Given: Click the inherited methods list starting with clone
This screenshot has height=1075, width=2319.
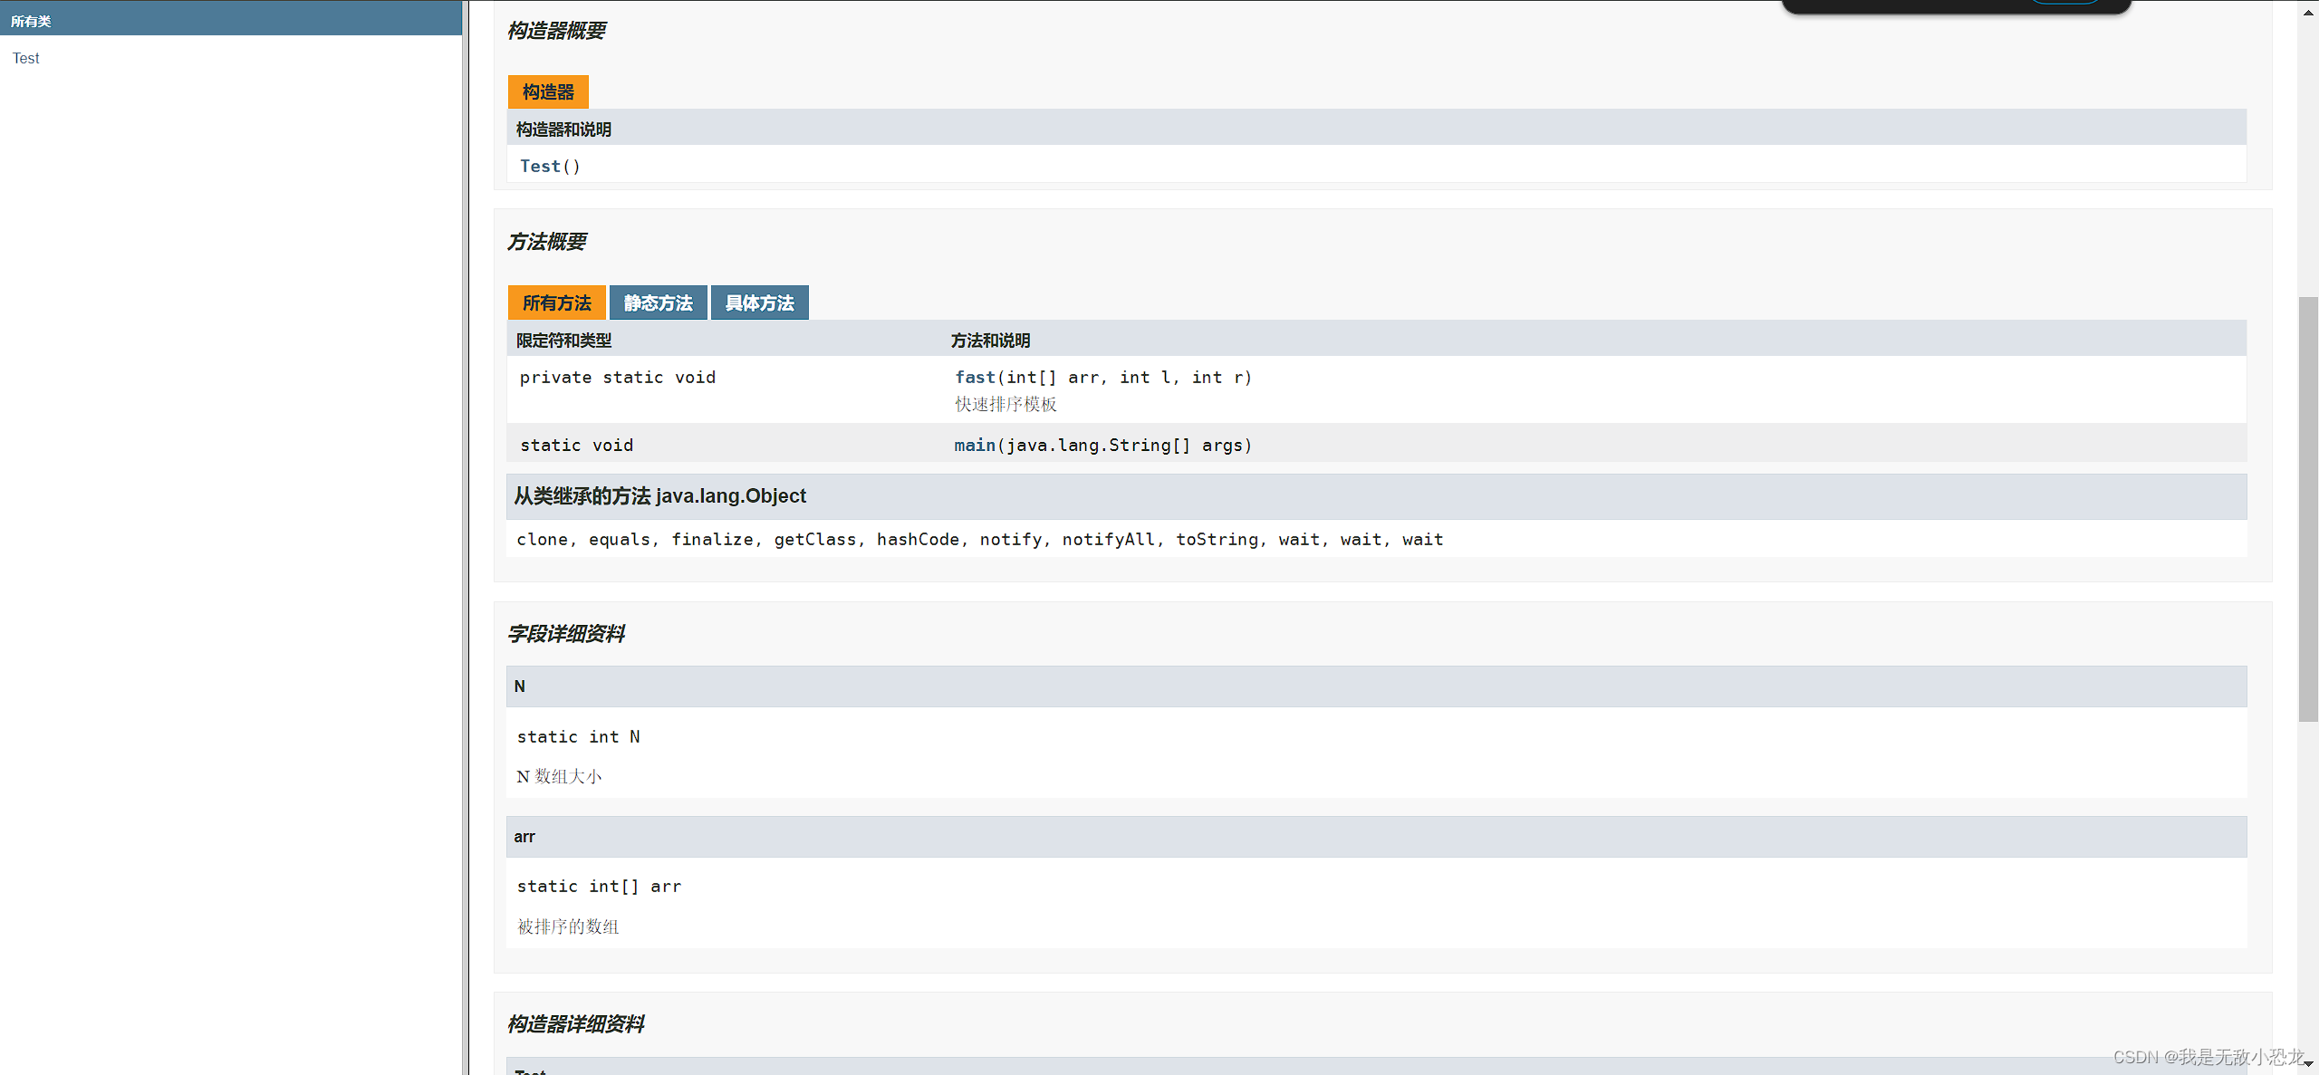Looking at the screenshot, I should click(x=979, y=540).
